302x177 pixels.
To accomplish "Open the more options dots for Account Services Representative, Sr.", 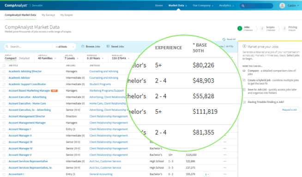I will click(225, 168).
